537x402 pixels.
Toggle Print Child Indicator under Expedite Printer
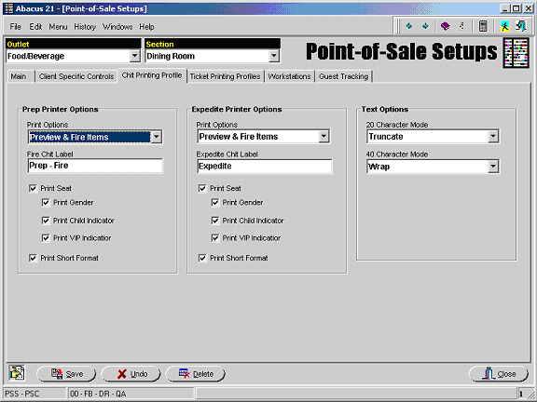tap(215, 221)
